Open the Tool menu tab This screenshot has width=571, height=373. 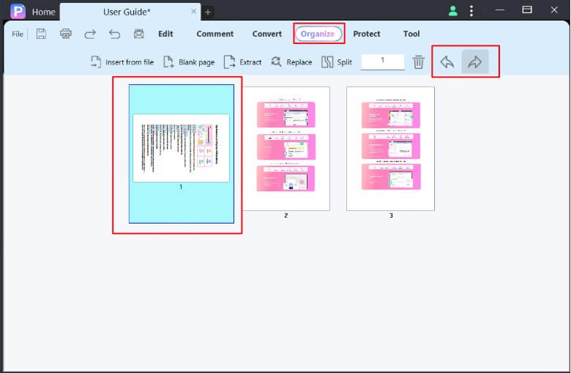pos(411,34)
